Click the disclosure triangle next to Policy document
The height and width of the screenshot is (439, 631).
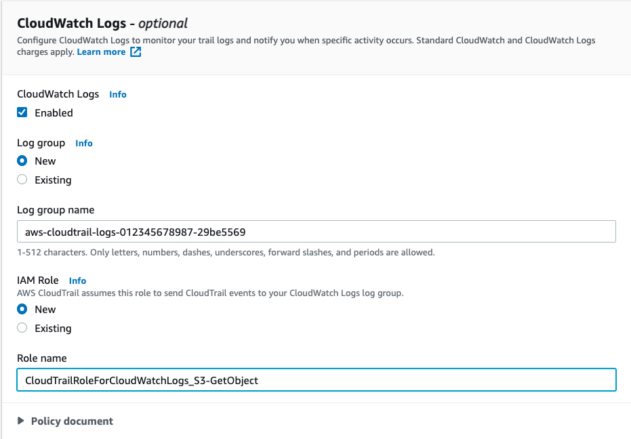pos(22,421)
